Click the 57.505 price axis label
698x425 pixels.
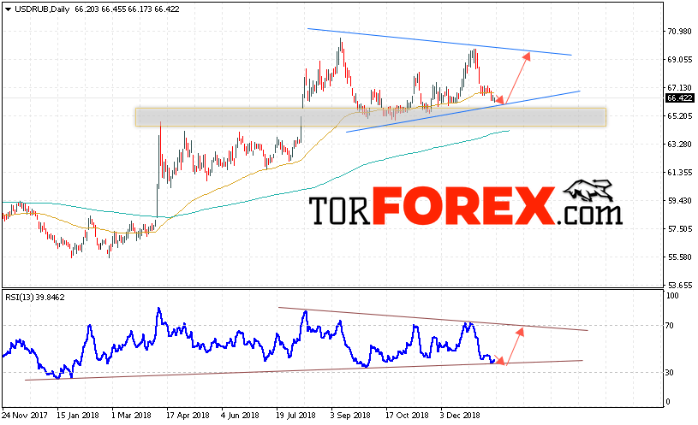[x=679, y=229]
